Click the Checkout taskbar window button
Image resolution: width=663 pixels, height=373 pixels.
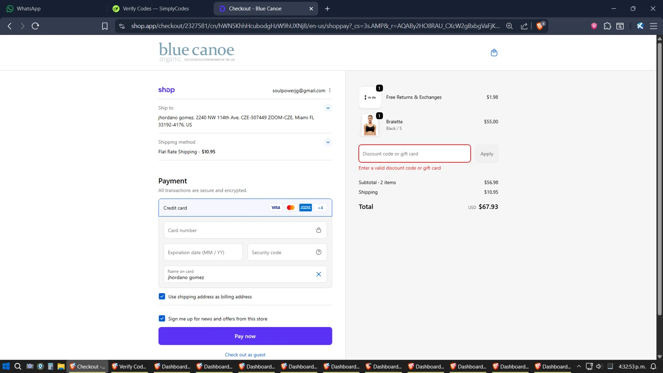coord(87,366)
